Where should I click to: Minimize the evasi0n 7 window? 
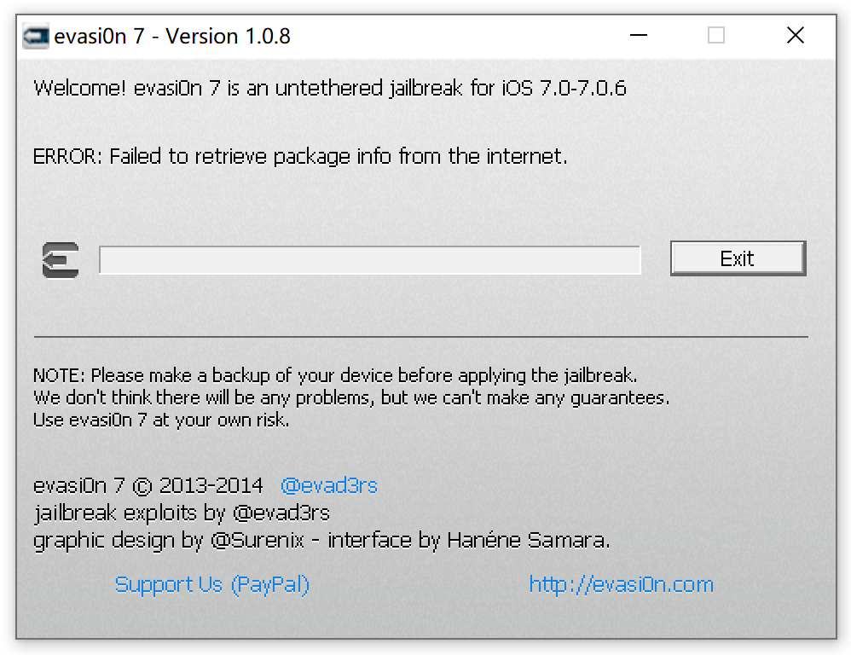click(x=637, y=36)
